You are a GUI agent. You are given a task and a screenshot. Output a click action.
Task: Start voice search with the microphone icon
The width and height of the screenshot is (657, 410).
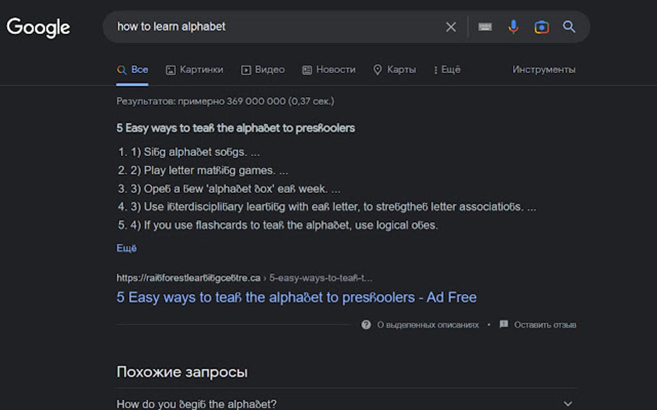513,27
